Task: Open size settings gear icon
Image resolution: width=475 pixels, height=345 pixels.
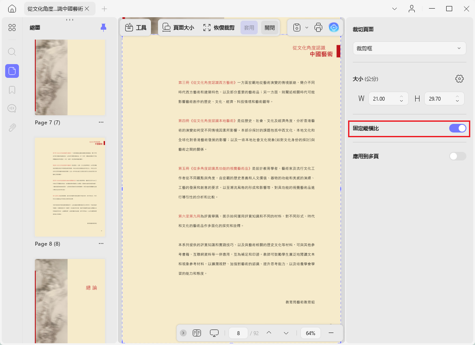Action: [459, 79]
